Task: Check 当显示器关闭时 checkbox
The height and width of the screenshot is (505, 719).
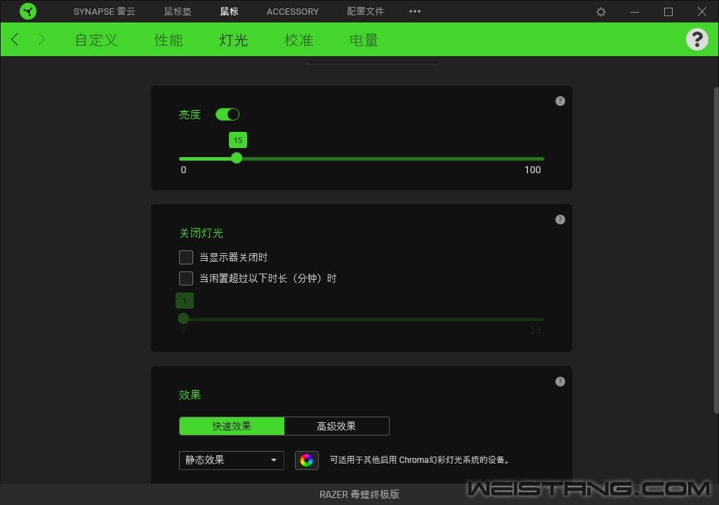Action: [x=185, y=257]
